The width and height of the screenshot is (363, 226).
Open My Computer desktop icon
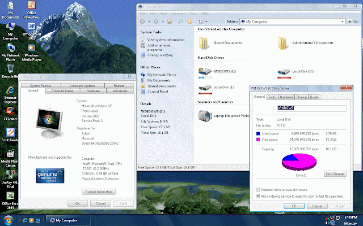coord(10,31)
